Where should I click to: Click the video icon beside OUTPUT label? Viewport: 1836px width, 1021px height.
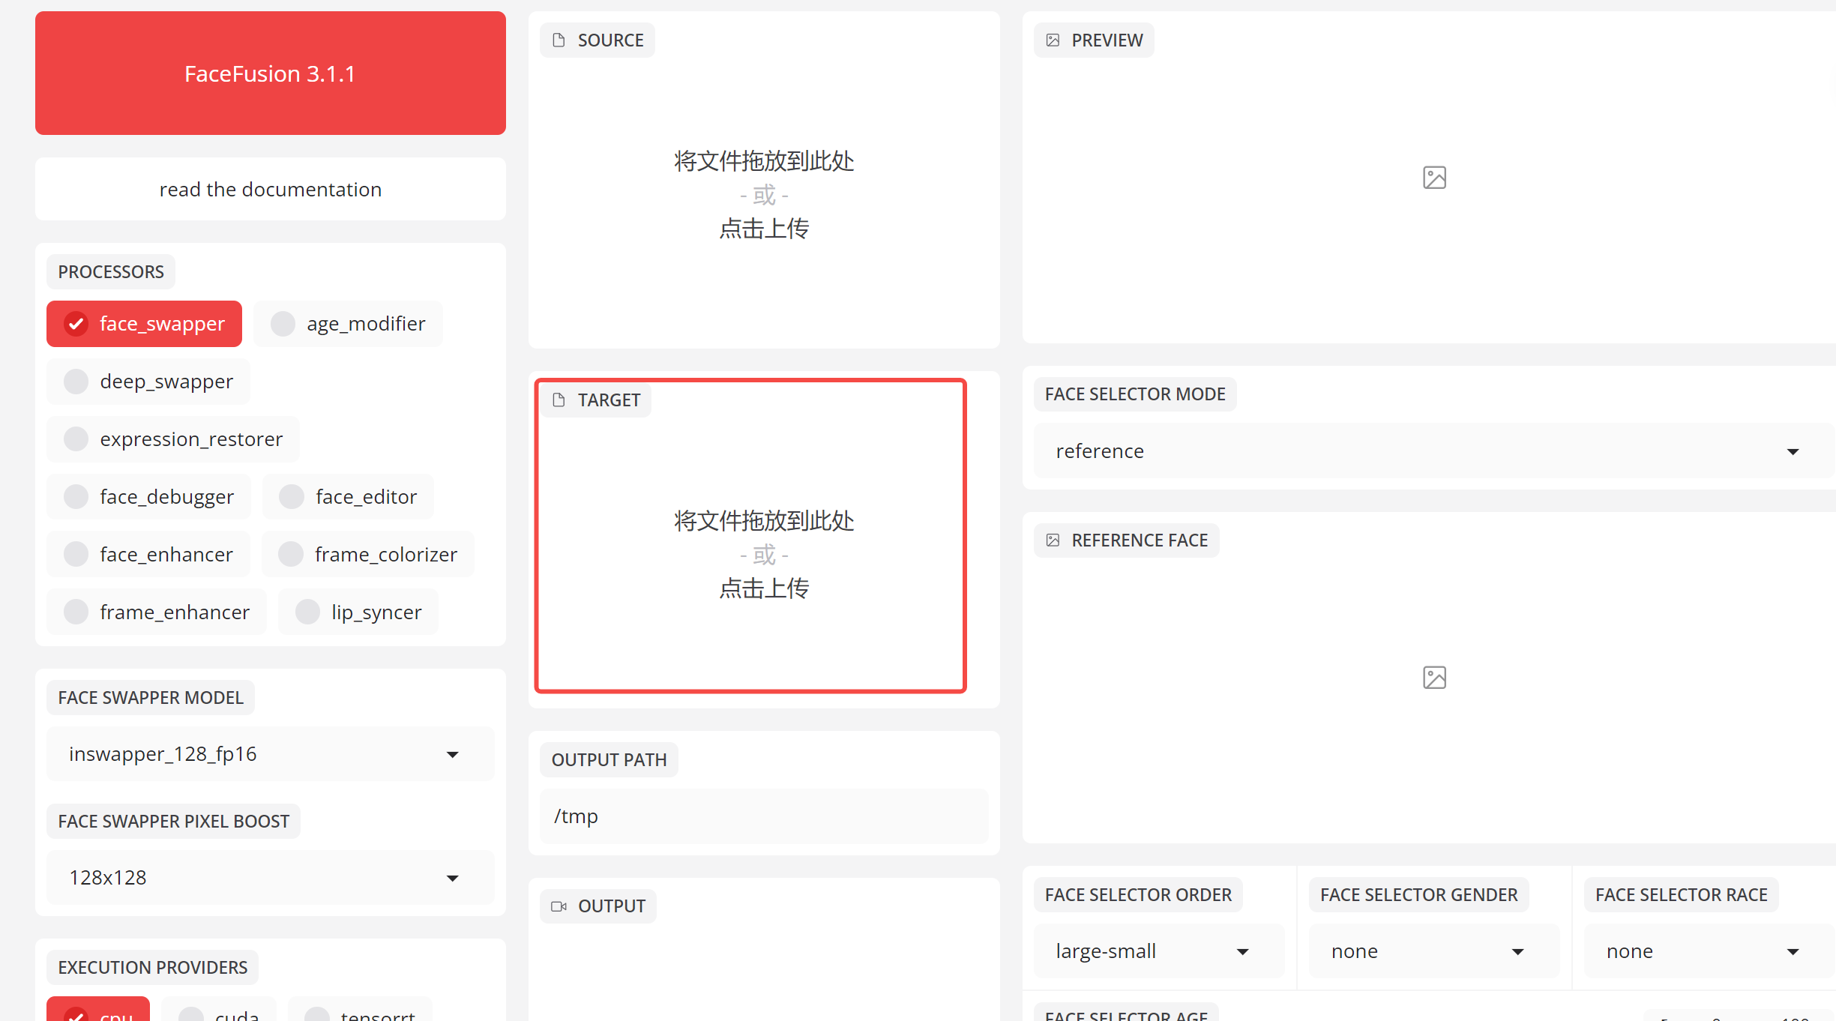click(559, 906)
